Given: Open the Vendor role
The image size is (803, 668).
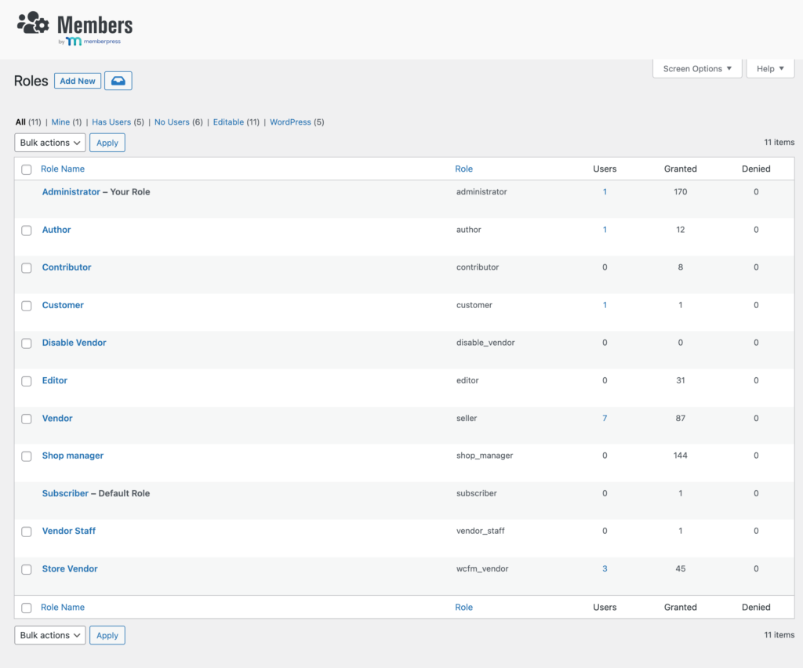Looking at the screenshot, I should point(57,418).
